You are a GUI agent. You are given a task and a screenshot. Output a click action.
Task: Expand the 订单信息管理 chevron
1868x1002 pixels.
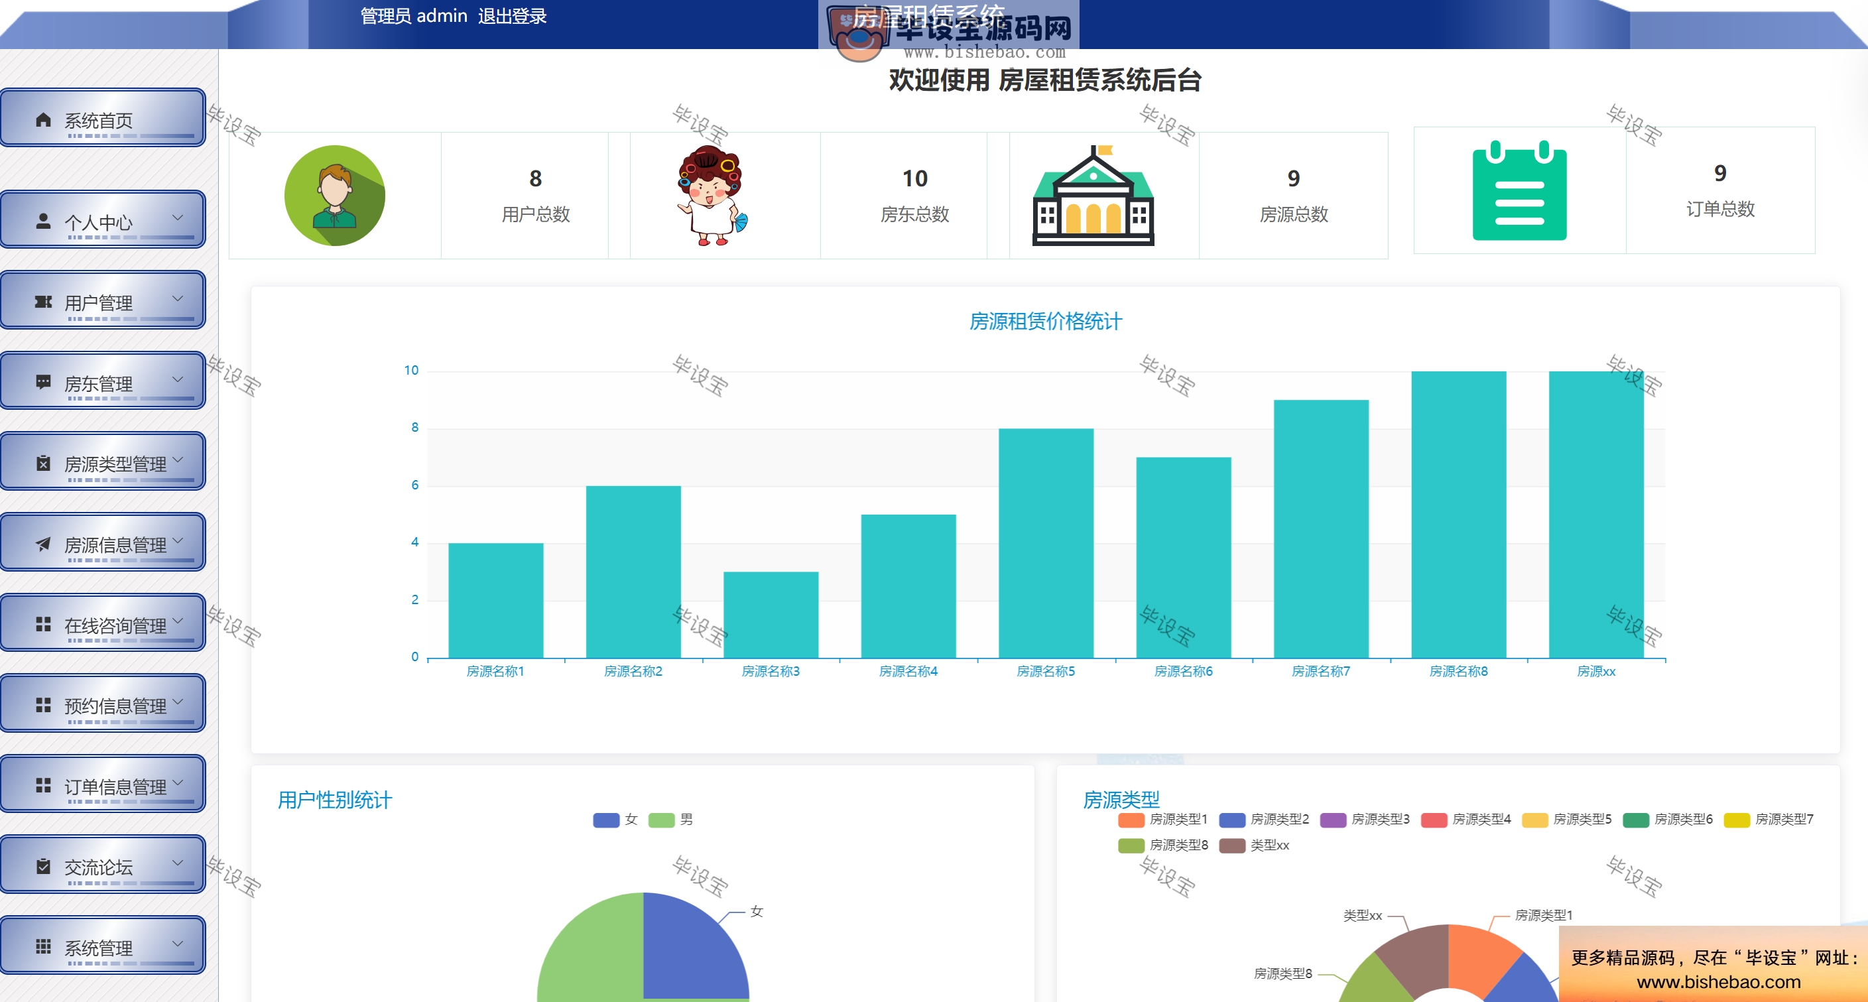[x=178, y=783]
